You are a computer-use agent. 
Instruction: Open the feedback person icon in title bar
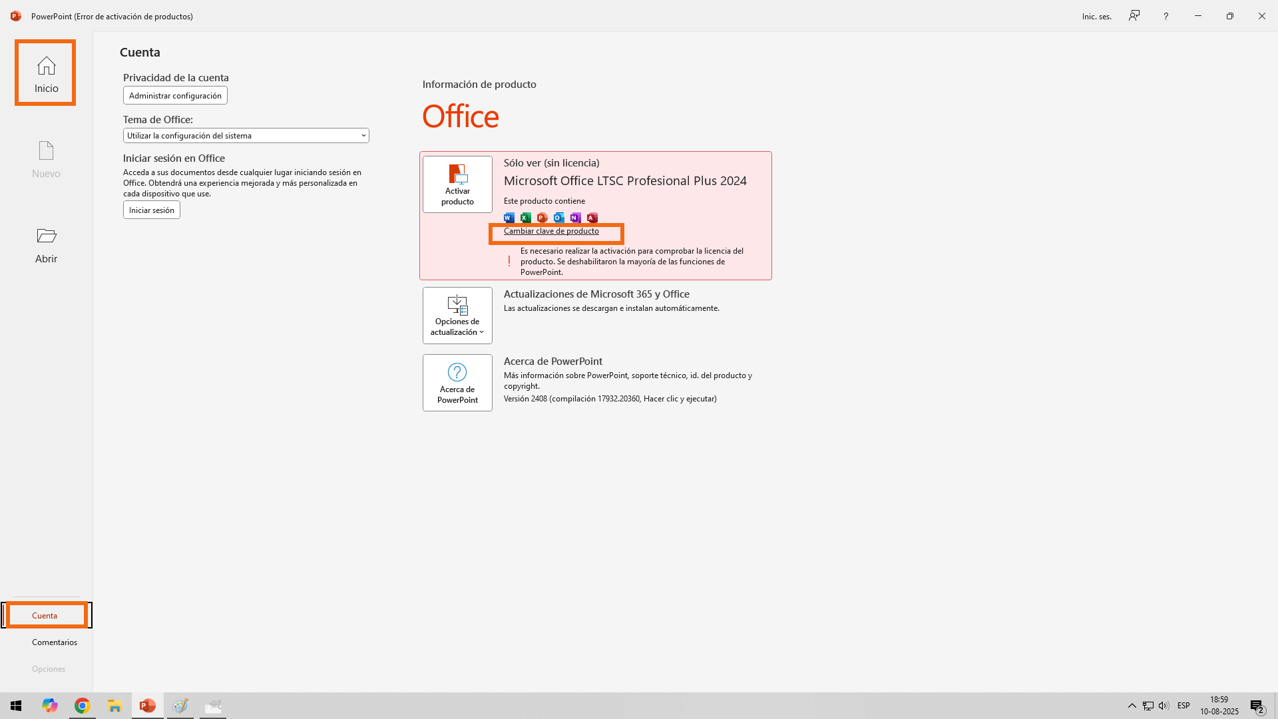[x=1134, y=16]
